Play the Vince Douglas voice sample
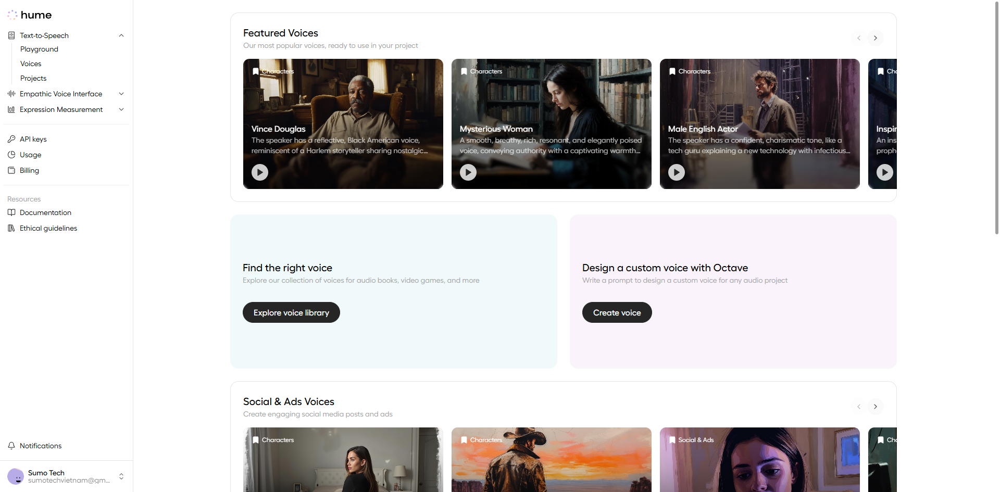1000x492 pixels. coord(260,172)
